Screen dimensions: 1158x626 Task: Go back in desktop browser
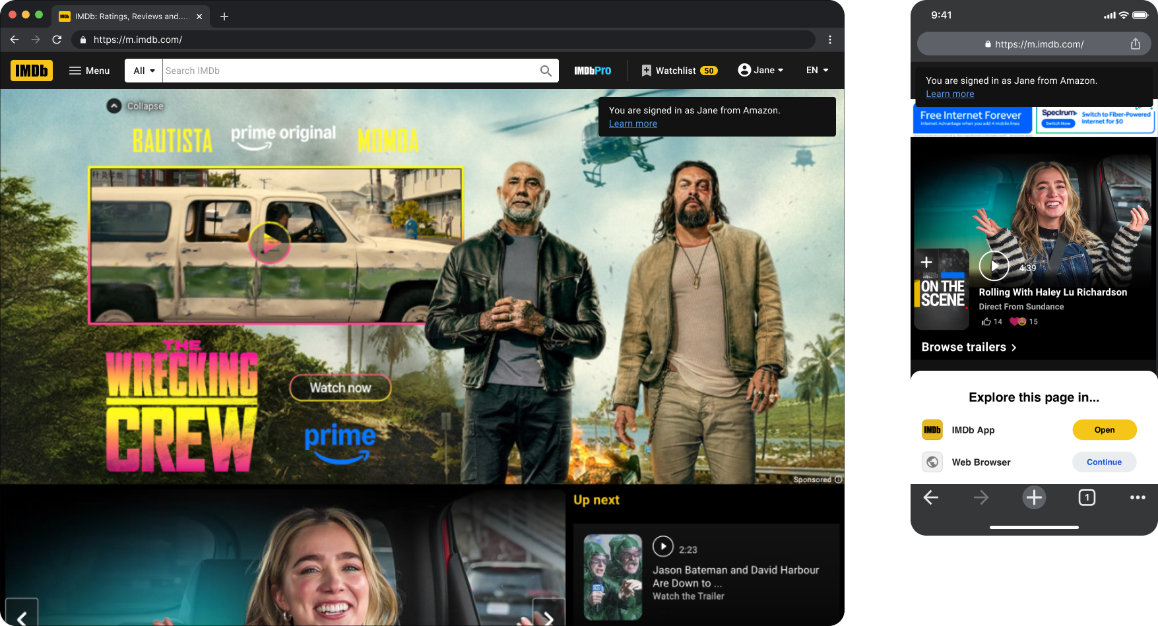point(15,40)
